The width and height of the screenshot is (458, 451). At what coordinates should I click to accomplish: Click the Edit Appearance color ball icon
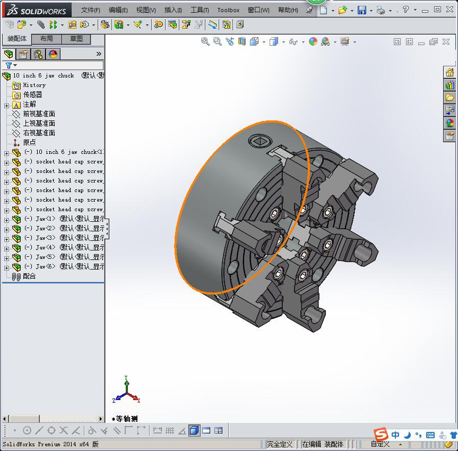[x=313, y=42]
